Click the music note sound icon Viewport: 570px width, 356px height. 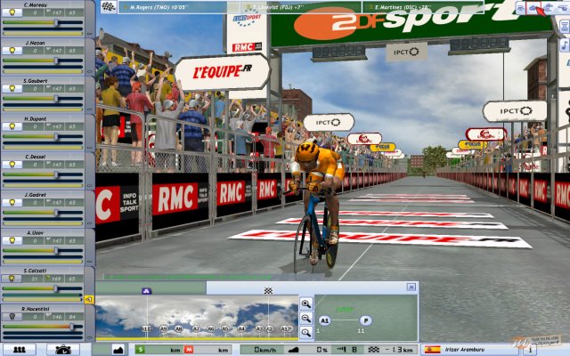(x=565, y=45)
